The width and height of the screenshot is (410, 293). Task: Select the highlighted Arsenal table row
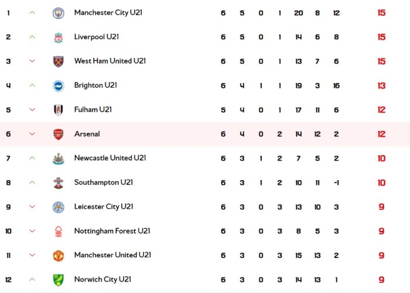point(205,135)
